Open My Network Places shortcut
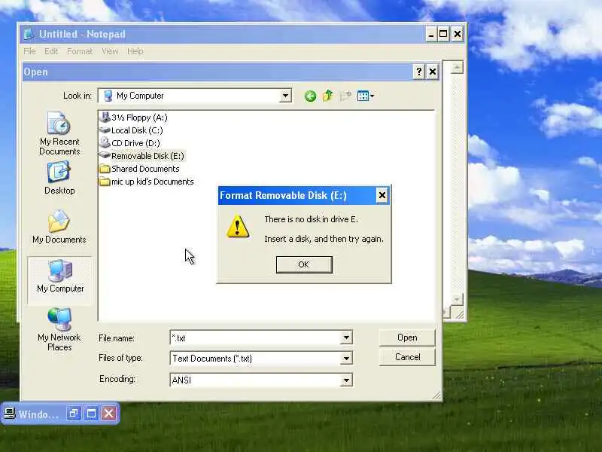 59,330
